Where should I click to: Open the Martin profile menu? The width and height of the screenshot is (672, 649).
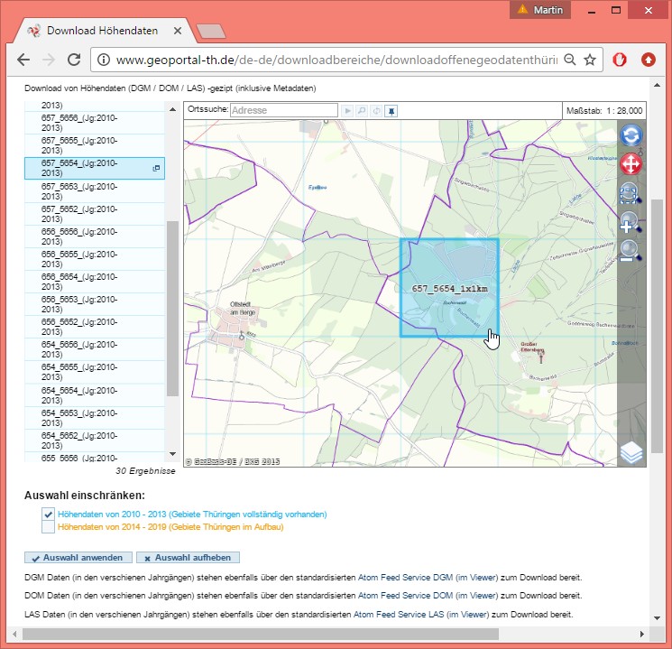pyautogui.click(x=540, y=10)
